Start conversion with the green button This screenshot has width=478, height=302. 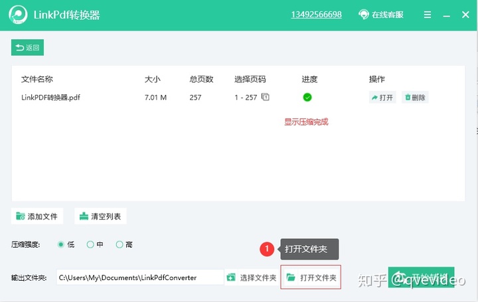(x=421, y=277)
